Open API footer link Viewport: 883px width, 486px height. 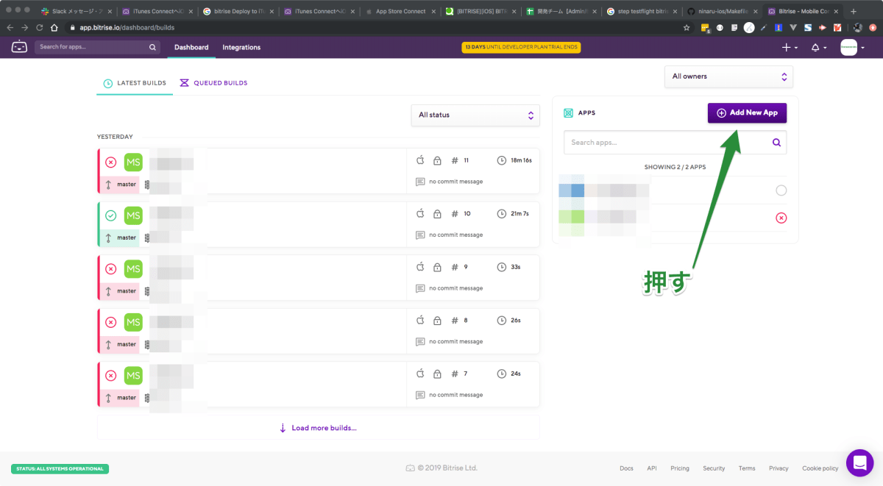[652, 468]
